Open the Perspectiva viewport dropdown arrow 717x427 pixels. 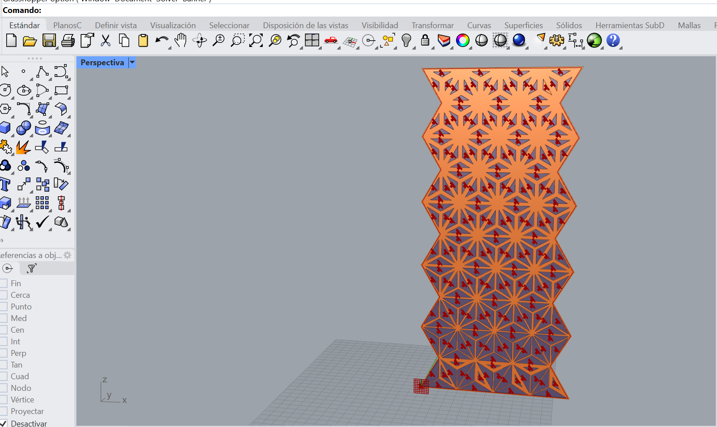132,63
